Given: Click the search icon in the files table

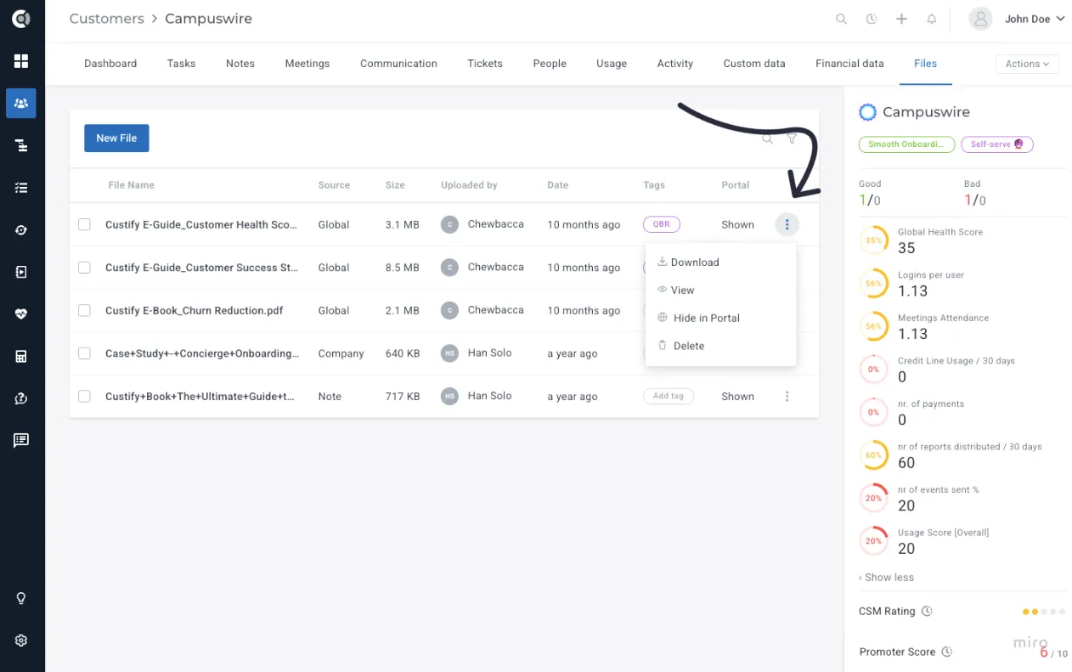Looking at the screenshot, I should point(767,138).
